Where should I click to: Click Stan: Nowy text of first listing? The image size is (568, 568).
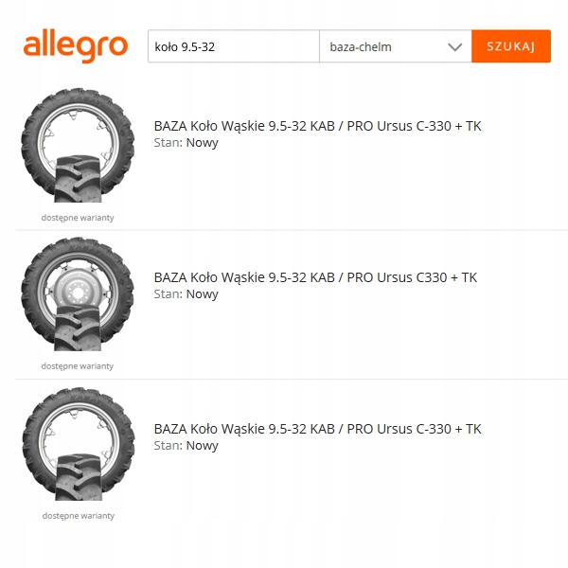(x=186, y=143)
